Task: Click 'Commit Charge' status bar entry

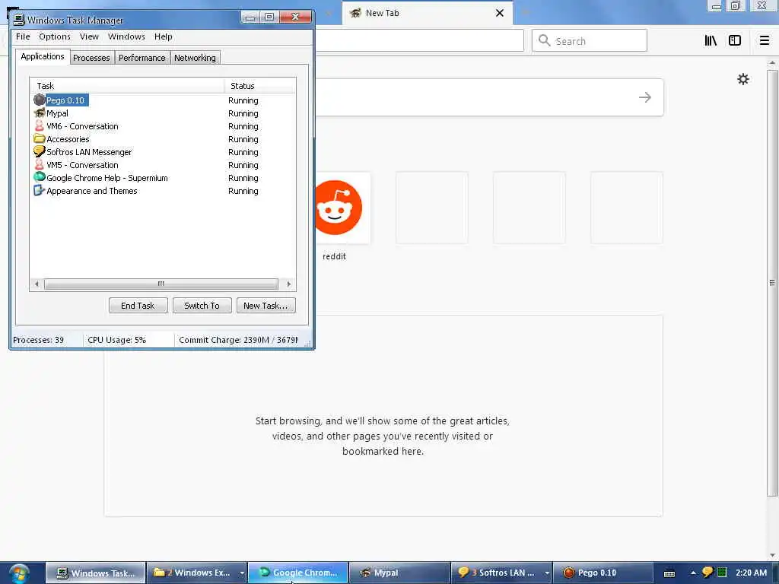Action: point(238,340)
